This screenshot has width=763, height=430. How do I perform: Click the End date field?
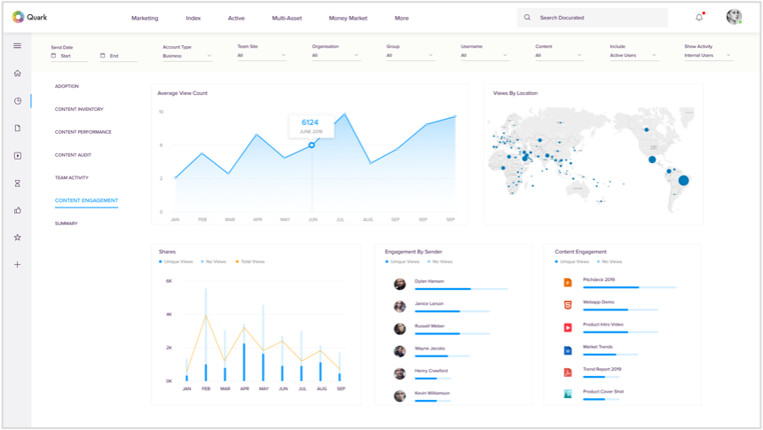coord(119,56)
